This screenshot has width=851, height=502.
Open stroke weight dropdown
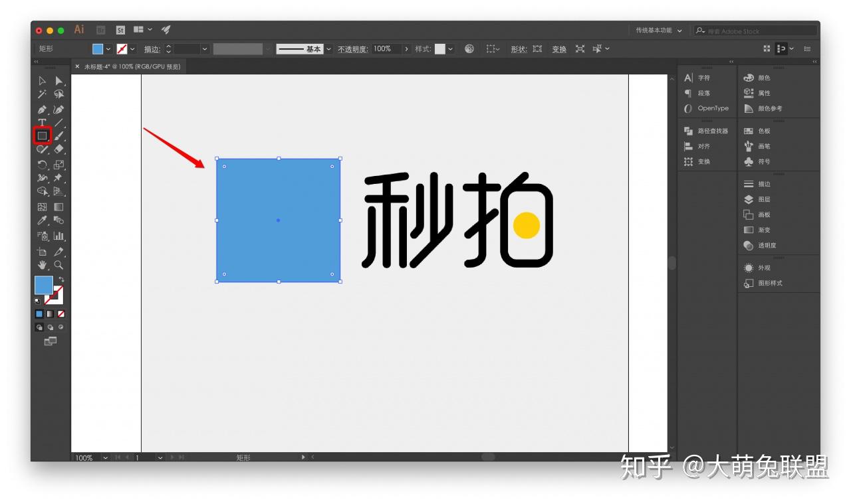coord(205,49)
